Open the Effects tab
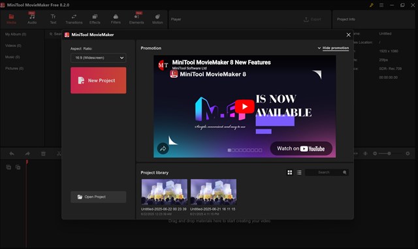The width and height of the screenshot is (418, 249). 95,19
